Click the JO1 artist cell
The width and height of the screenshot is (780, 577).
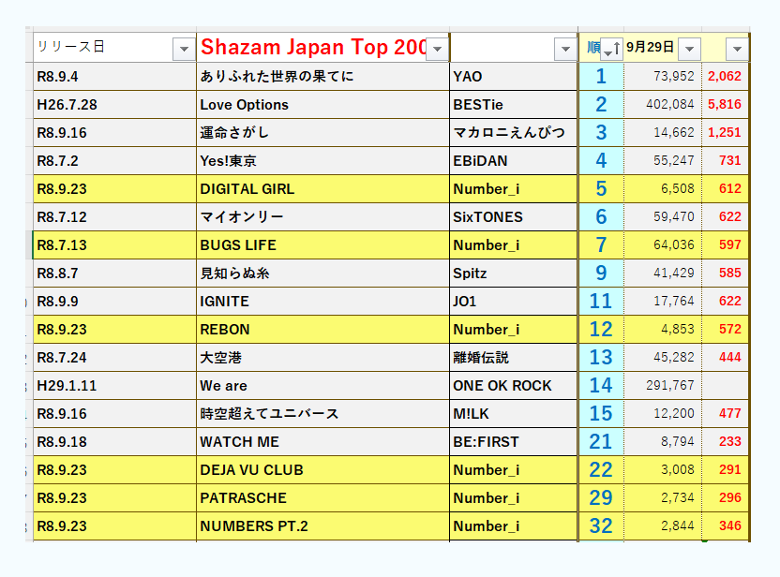(x=514, y=302)
